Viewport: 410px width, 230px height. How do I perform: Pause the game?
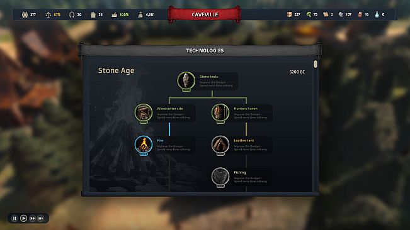point(14,218)
